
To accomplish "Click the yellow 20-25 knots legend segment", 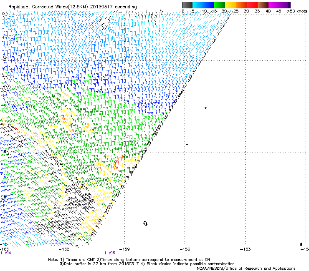I will pos(230,5).
